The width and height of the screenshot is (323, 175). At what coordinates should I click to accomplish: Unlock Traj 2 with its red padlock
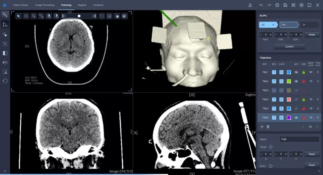[x=304, y=81]
